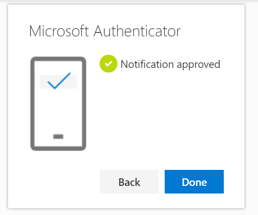Click the word Microsoft in the title

(59, 31)
